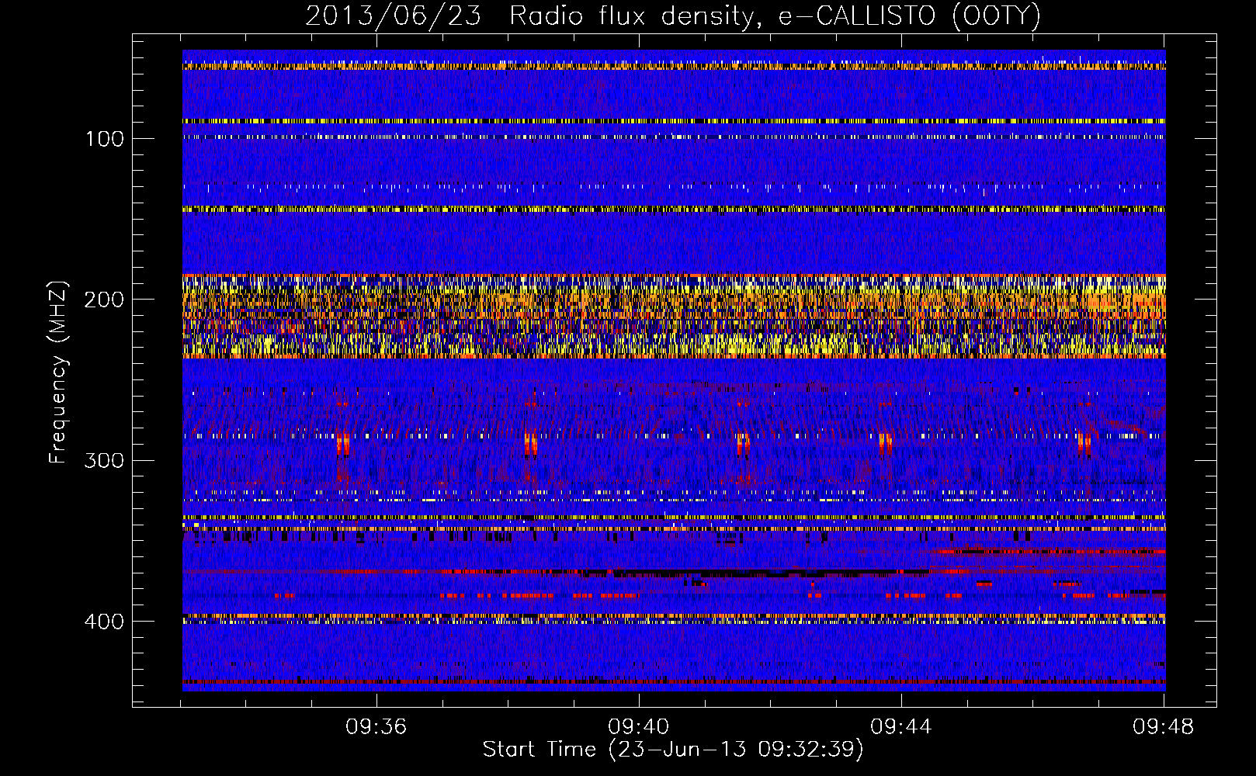The width and height of the screenshot is (1256, 776).
Task: Click the 09:44 time tick label
Action: 901,727
